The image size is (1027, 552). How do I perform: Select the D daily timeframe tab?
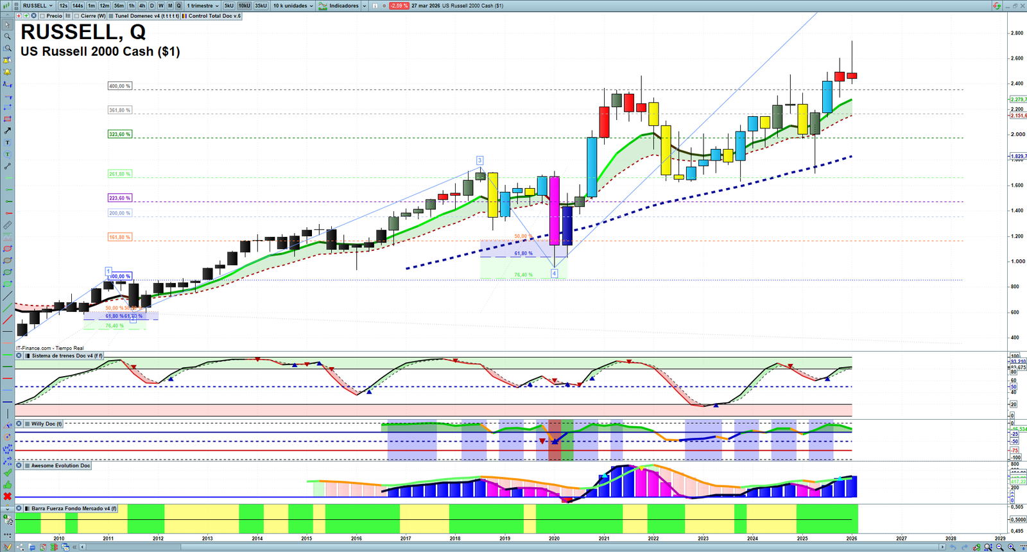tap(152, 6)
